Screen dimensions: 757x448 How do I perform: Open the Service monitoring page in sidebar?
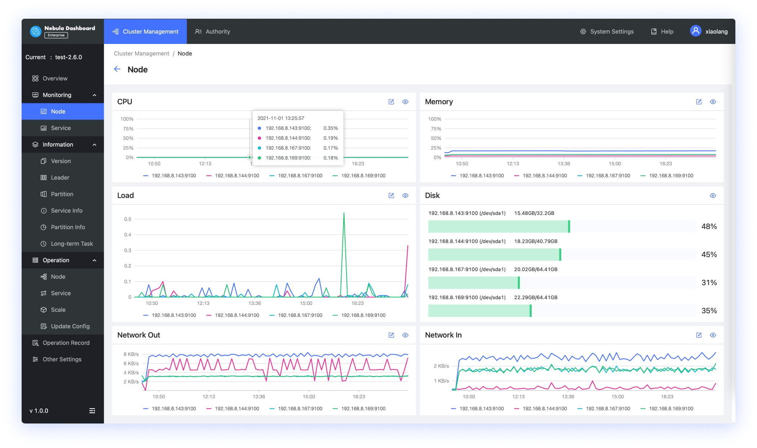61,128
